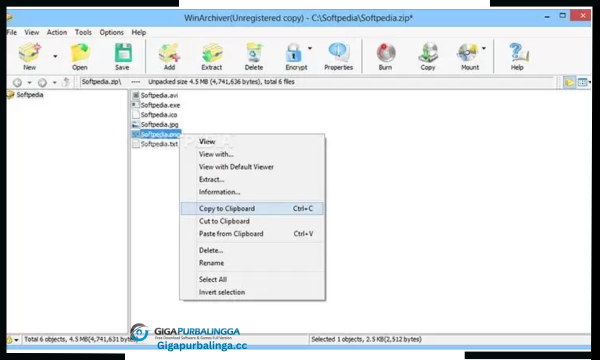Click the Add files toolbar icon

(169, 53)
